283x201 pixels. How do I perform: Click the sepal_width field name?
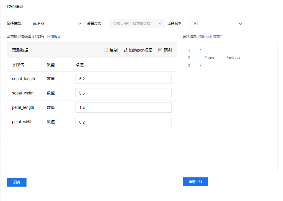point(23,93)
